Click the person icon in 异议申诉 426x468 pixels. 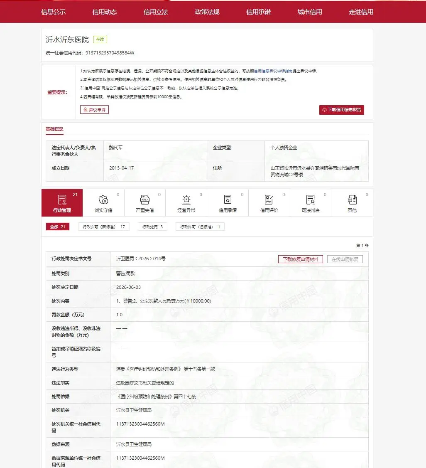[86, 110]
